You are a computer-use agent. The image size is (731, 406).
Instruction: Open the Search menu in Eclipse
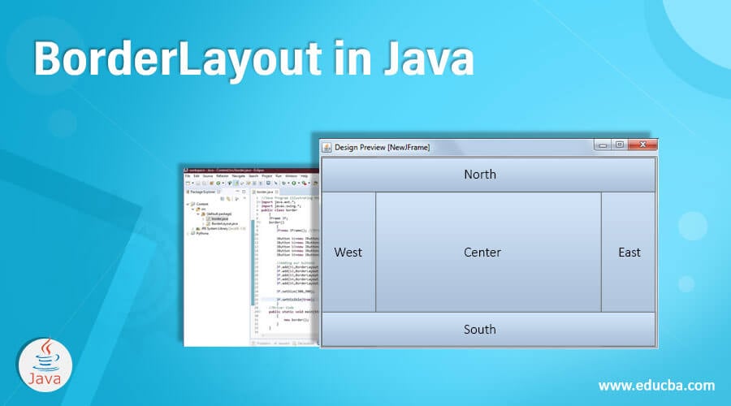tap(253, 176)
